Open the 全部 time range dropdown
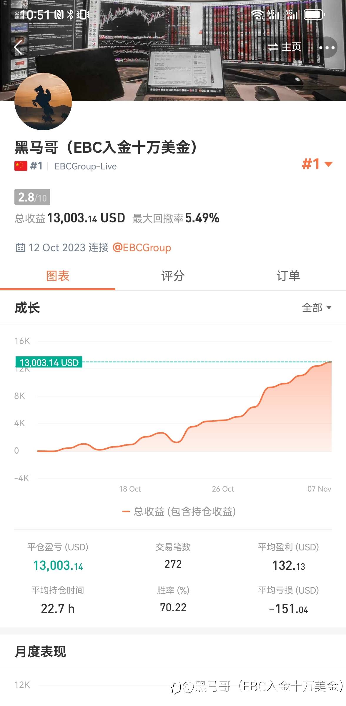The height and width of the screenshot is (706, 346). coord(317,308)
